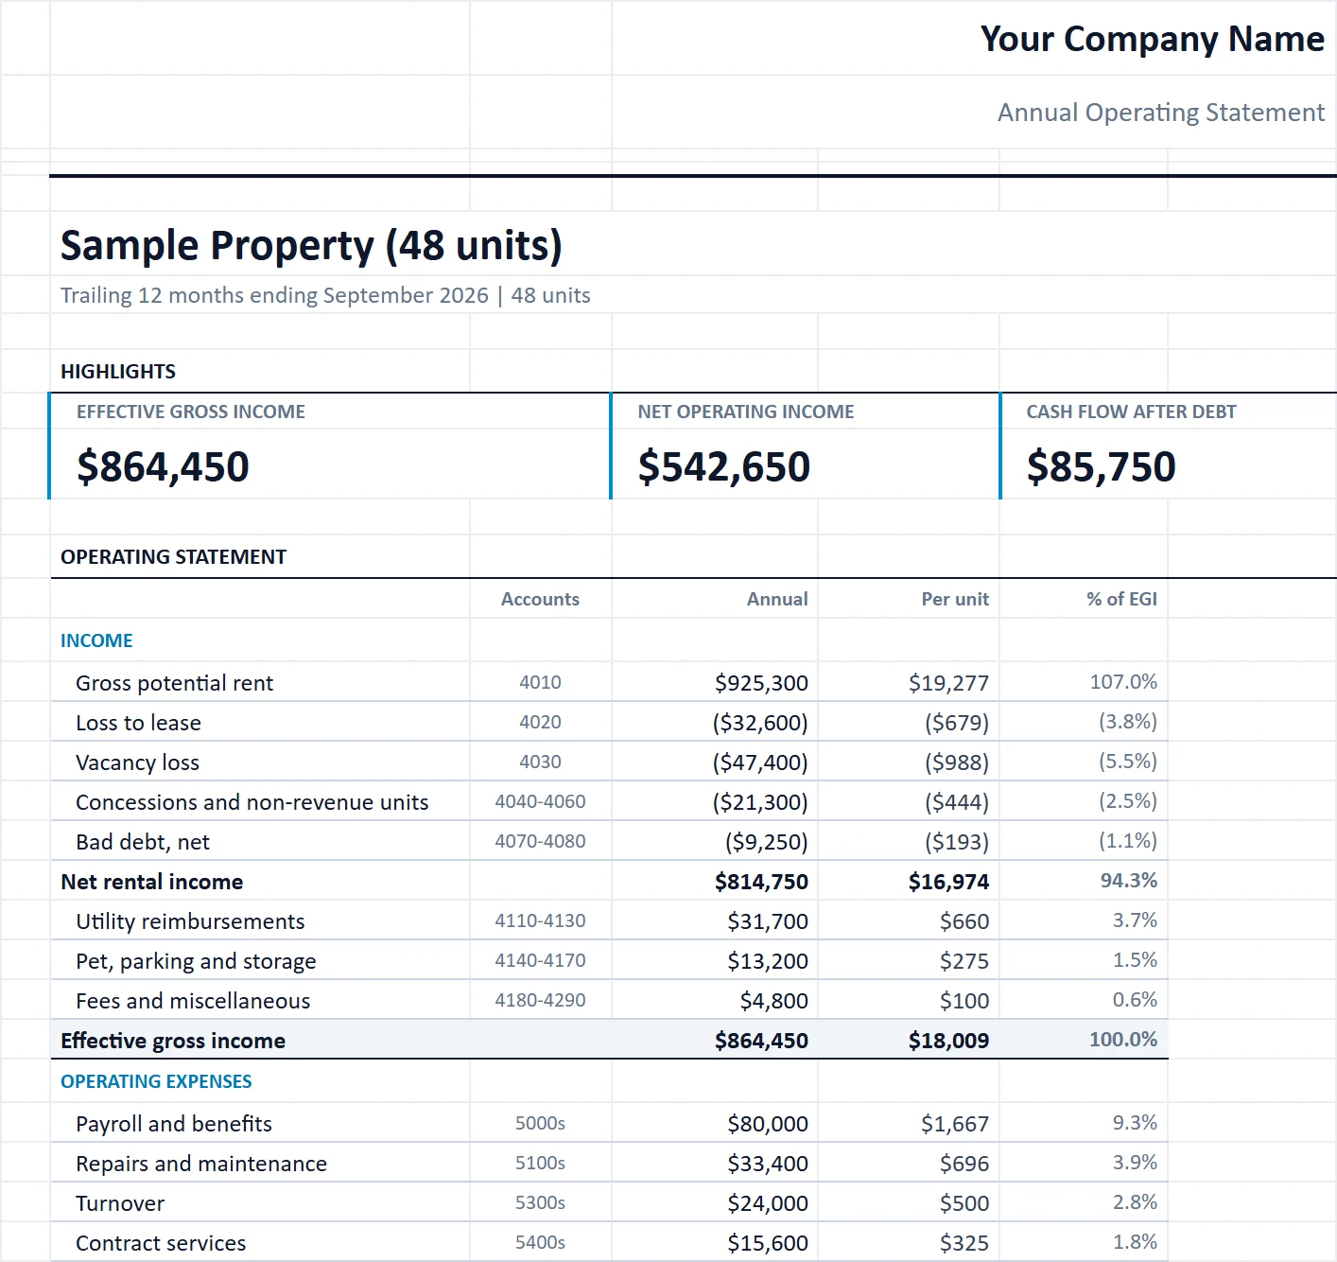1337x1262 pixels.
Task: Click the Cash Flow After Debt value $85,750
Action: (x=1102, y=466)
